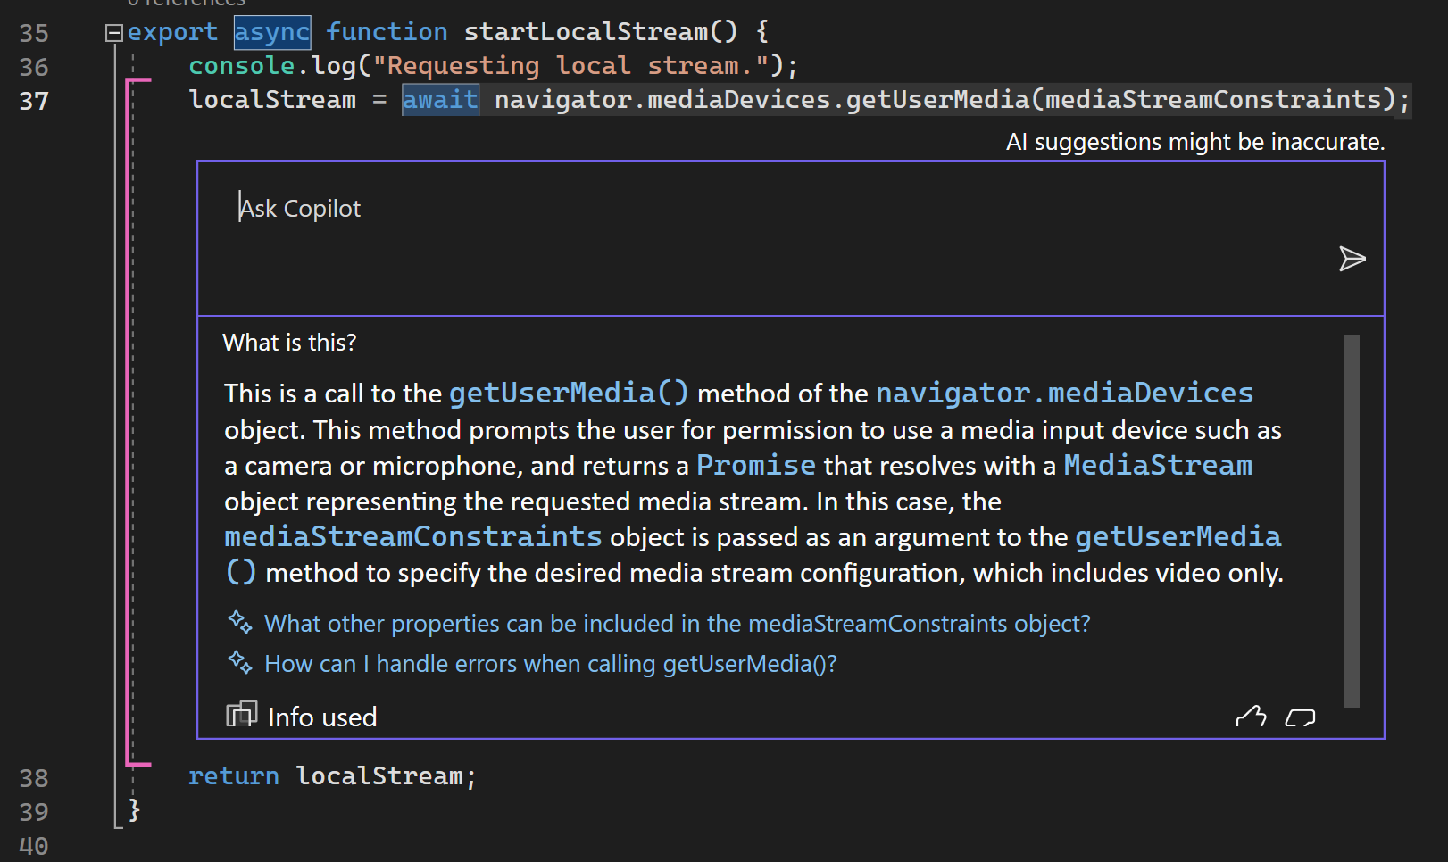Viewport: 1448px width, 862px height.
Task: Open the Info used references icon
Action: 241,715
